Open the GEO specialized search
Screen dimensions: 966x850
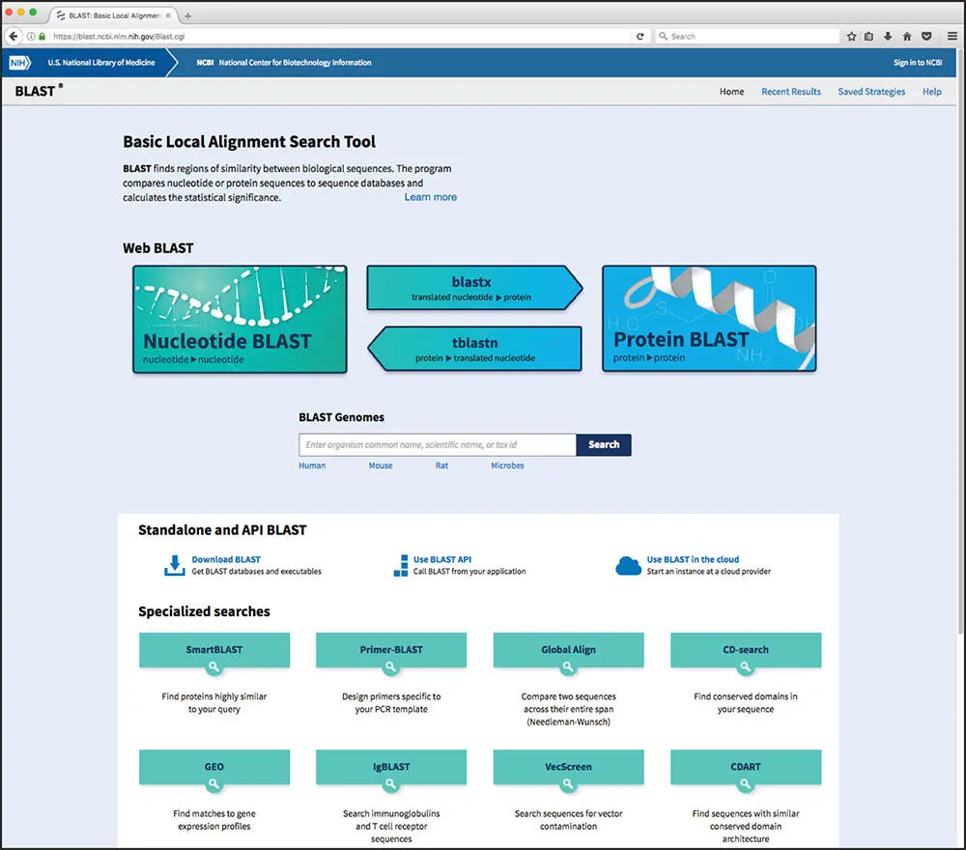(x=214, y=767)
